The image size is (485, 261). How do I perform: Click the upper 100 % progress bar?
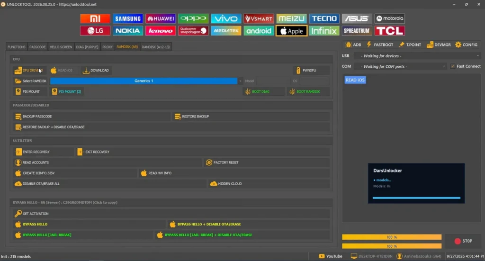392,237
